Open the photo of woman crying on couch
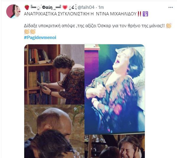 [115, 89]
